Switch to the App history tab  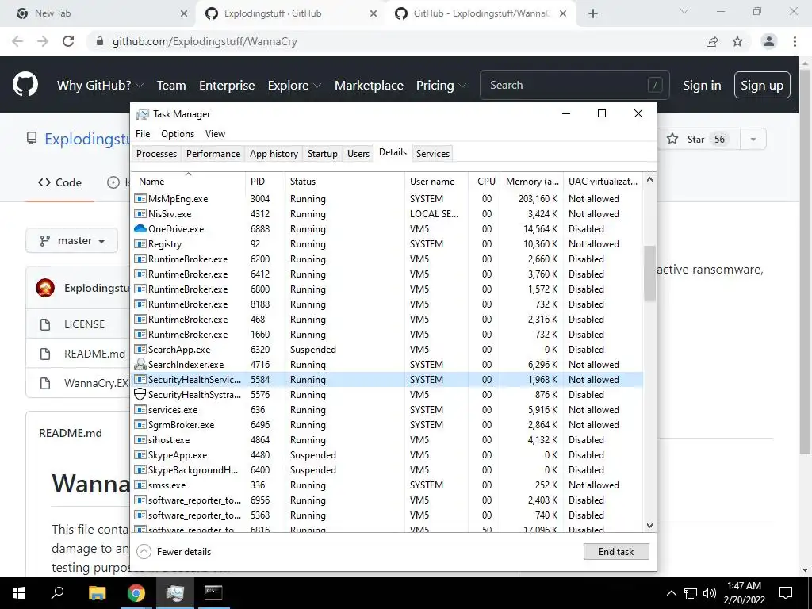(x=274, y=154)
